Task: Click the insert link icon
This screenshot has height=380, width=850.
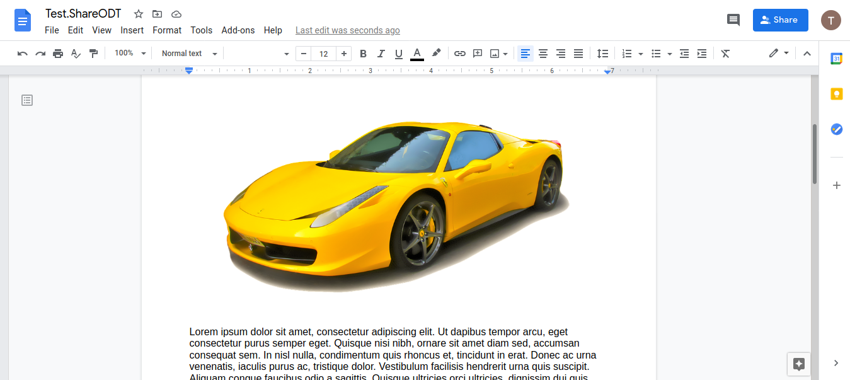Action: pos(460,54)
